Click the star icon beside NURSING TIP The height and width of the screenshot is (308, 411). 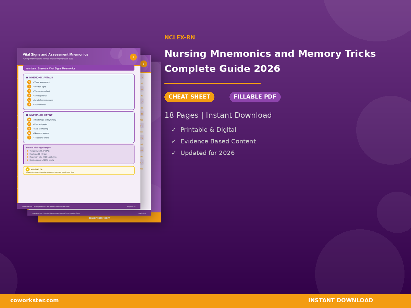tap(28, 169)
